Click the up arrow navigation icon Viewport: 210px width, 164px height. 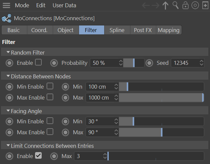point(165,5)
